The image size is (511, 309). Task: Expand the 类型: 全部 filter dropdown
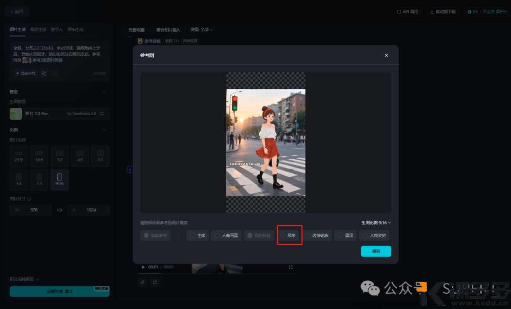point(201,29)
